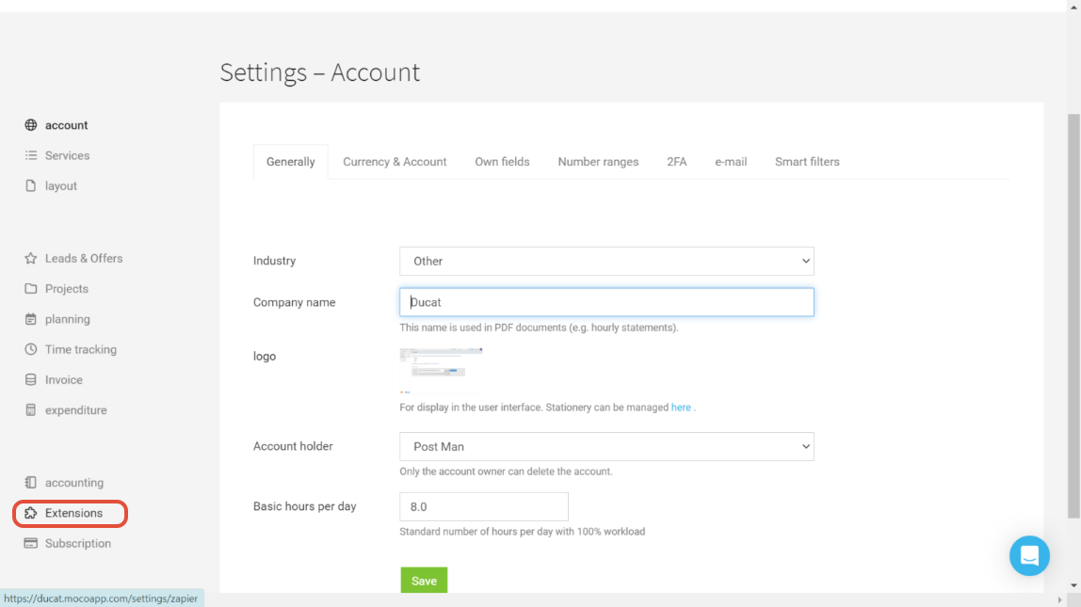Click the list icon next to Services
The height and width of the screenshot is (607, 1081).
pyautogui.click(x=31, y=155)
